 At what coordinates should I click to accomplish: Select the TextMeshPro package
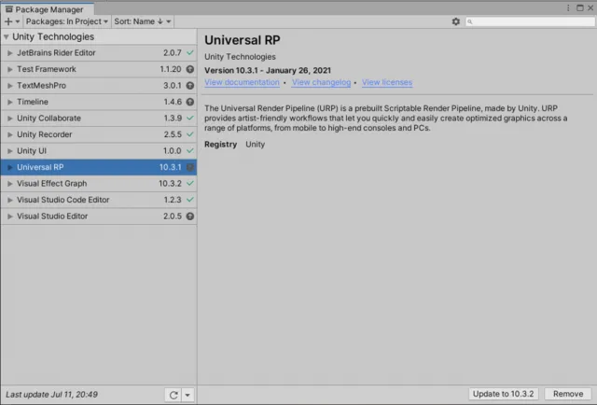click(x=99, y=86)
